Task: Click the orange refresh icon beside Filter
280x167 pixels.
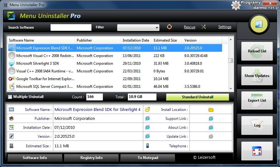Action: click(169, 27)
